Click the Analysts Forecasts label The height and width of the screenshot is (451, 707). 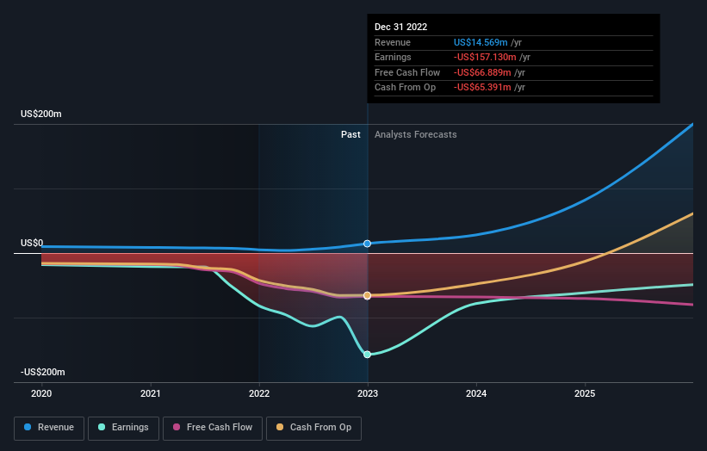pyautogui.click(x=416, y=135)
